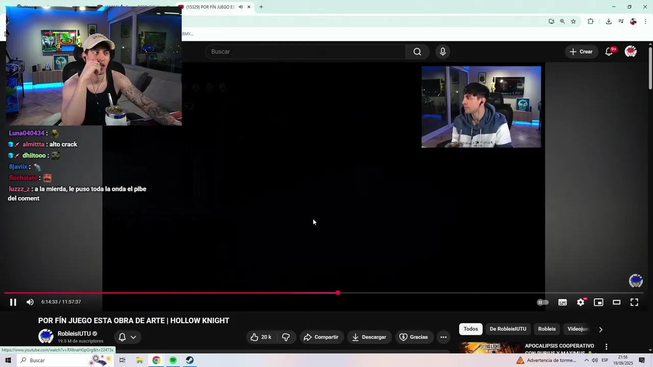Open a new browser tab
This screenshot has width=653, height=367.
point(261,7)
